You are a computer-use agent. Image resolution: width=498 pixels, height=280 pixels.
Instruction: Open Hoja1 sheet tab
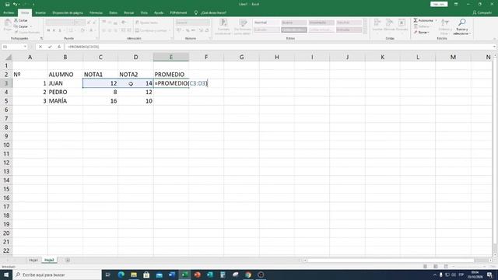[33, 260]
